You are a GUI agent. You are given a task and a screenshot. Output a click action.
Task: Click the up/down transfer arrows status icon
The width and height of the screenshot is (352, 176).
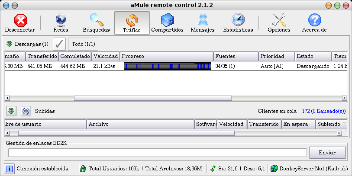click(213, 169)
